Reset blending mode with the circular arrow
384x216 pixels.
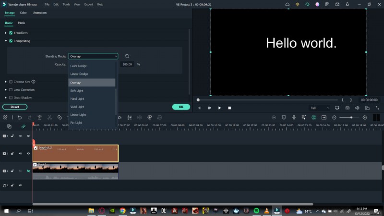point(127,56)
